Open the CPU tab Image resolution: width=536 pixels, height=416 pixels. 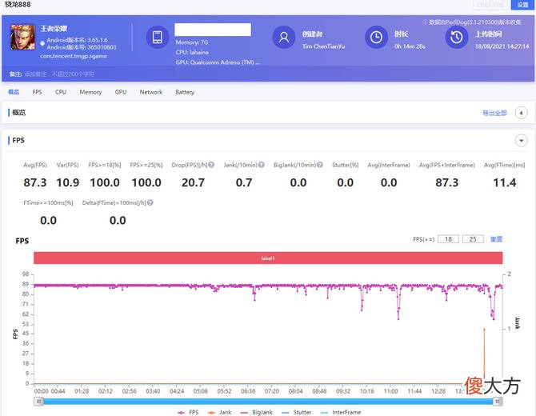coord(61,92)
